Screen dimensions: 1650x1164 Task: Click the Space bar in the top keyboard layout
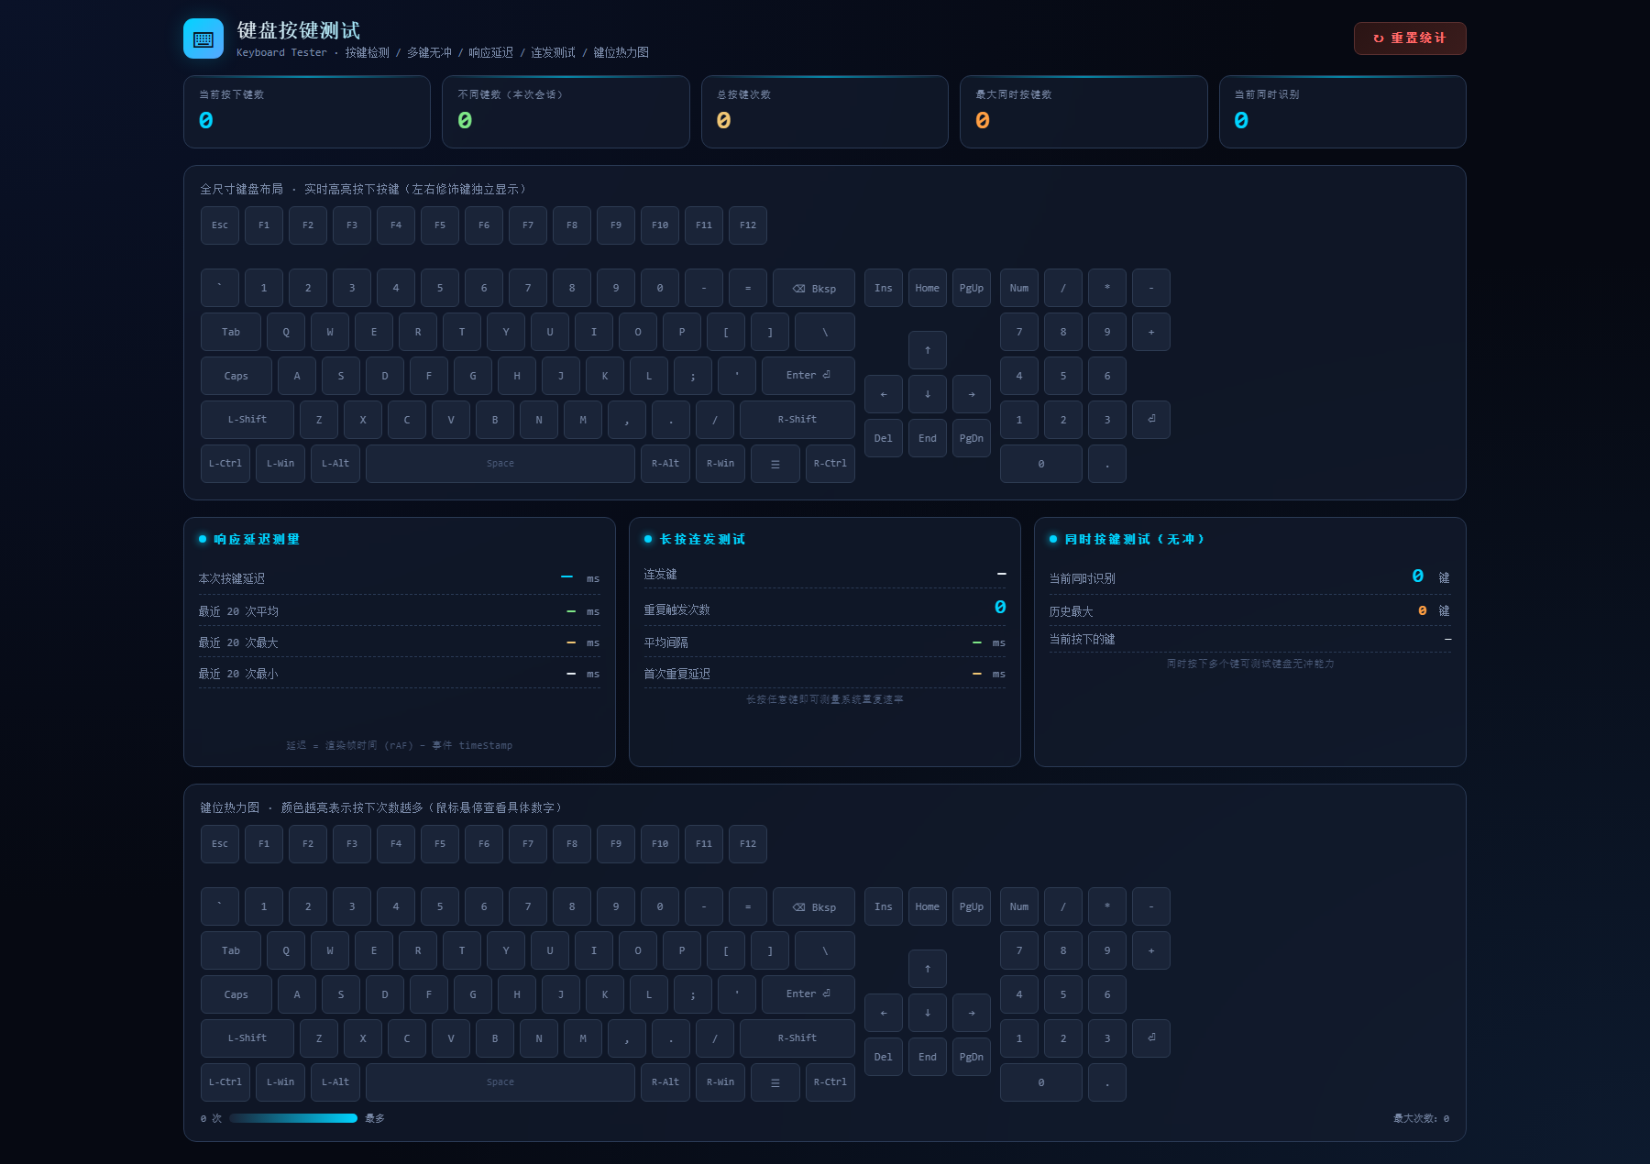point(500,464)
